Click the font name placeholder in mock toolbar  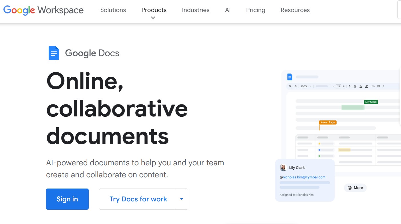tap(322, 86)
